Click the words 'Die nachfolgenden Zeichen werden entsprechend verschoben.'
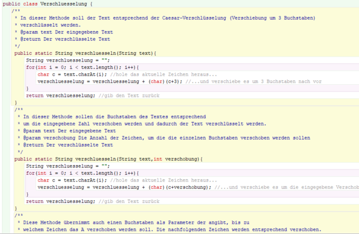The height and width of the screenshot is (234, 359). coord(239,230)
